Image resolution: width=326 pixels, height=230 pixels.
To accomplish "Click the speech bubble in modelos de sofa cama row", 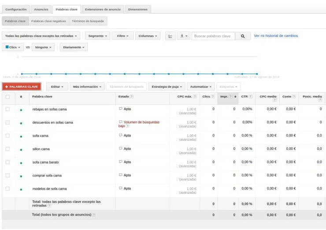I will (121, 188).
